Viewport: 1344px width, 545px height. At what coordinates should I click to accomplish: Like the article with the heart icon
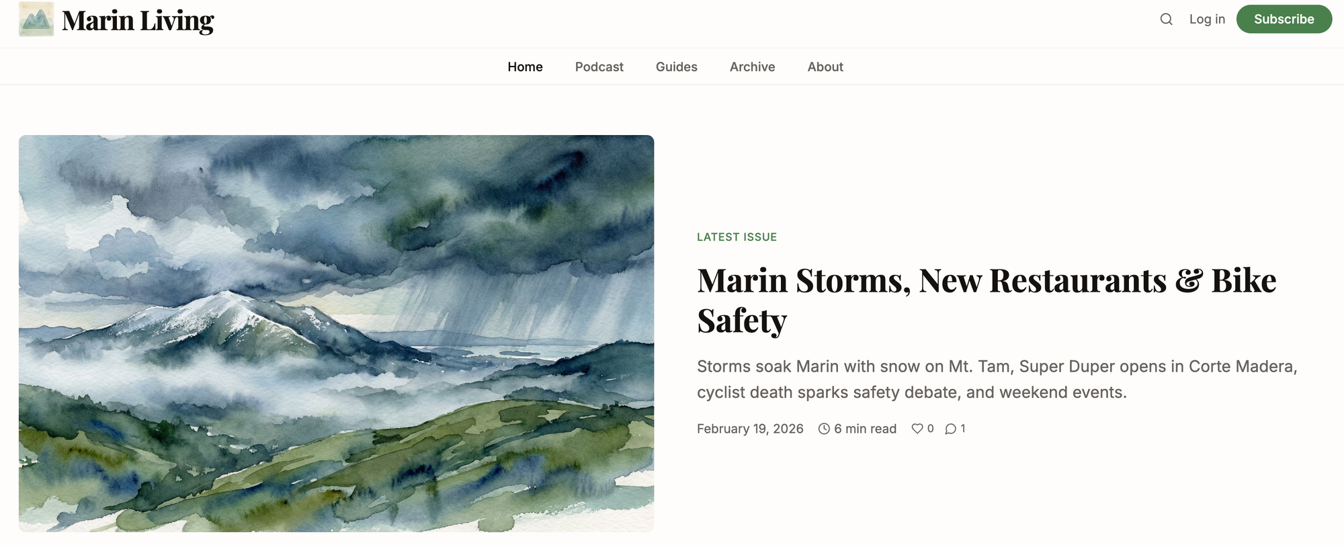coord(917,429)
